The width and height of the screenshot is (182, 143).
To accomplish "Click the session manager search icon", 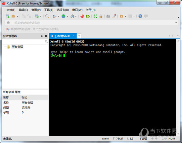I will point(46,42).
